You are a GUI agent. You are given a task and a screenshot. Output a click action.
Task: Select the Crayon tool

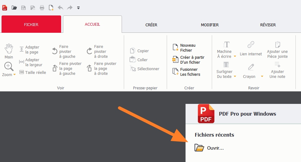pos(249,71)
